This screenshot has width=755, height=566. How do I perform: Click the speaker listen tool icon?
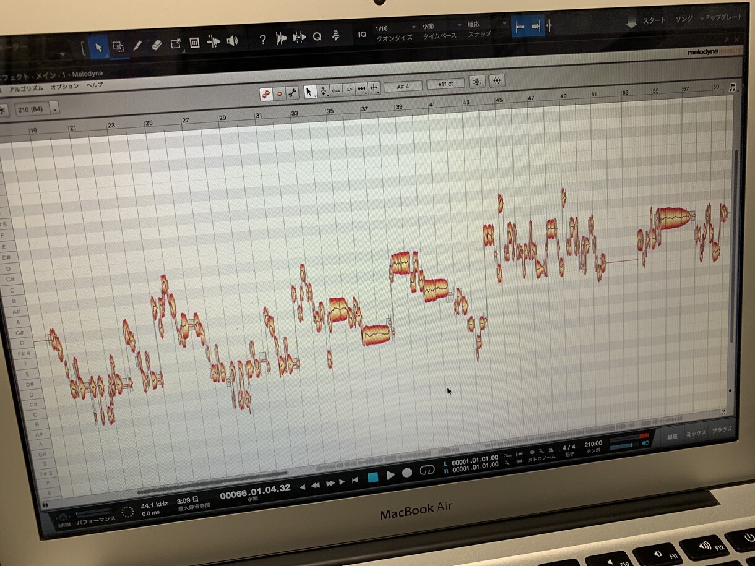[x=233, y=41]
